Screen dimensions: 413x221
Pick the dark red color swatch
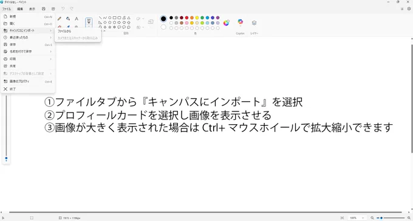182,18
